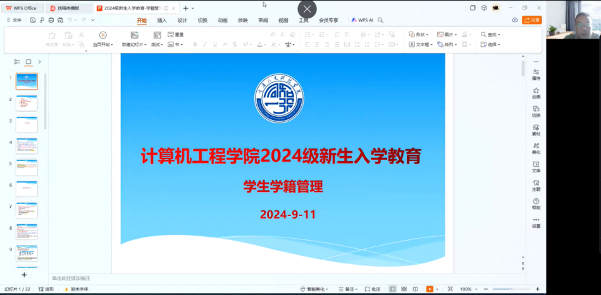Open print preview icon

click(60, 20)
